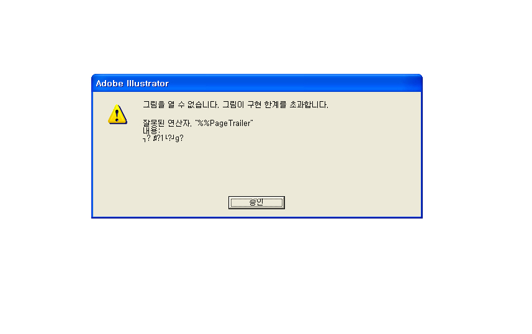Click the 초과합니다 word in message
The image size is (532, 334).
(309, 104)
